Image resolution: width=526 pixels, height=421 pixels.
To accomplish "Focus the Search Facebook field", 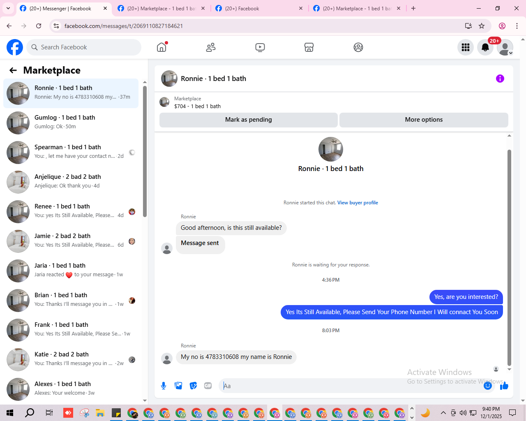I will [x=84, y=47].
